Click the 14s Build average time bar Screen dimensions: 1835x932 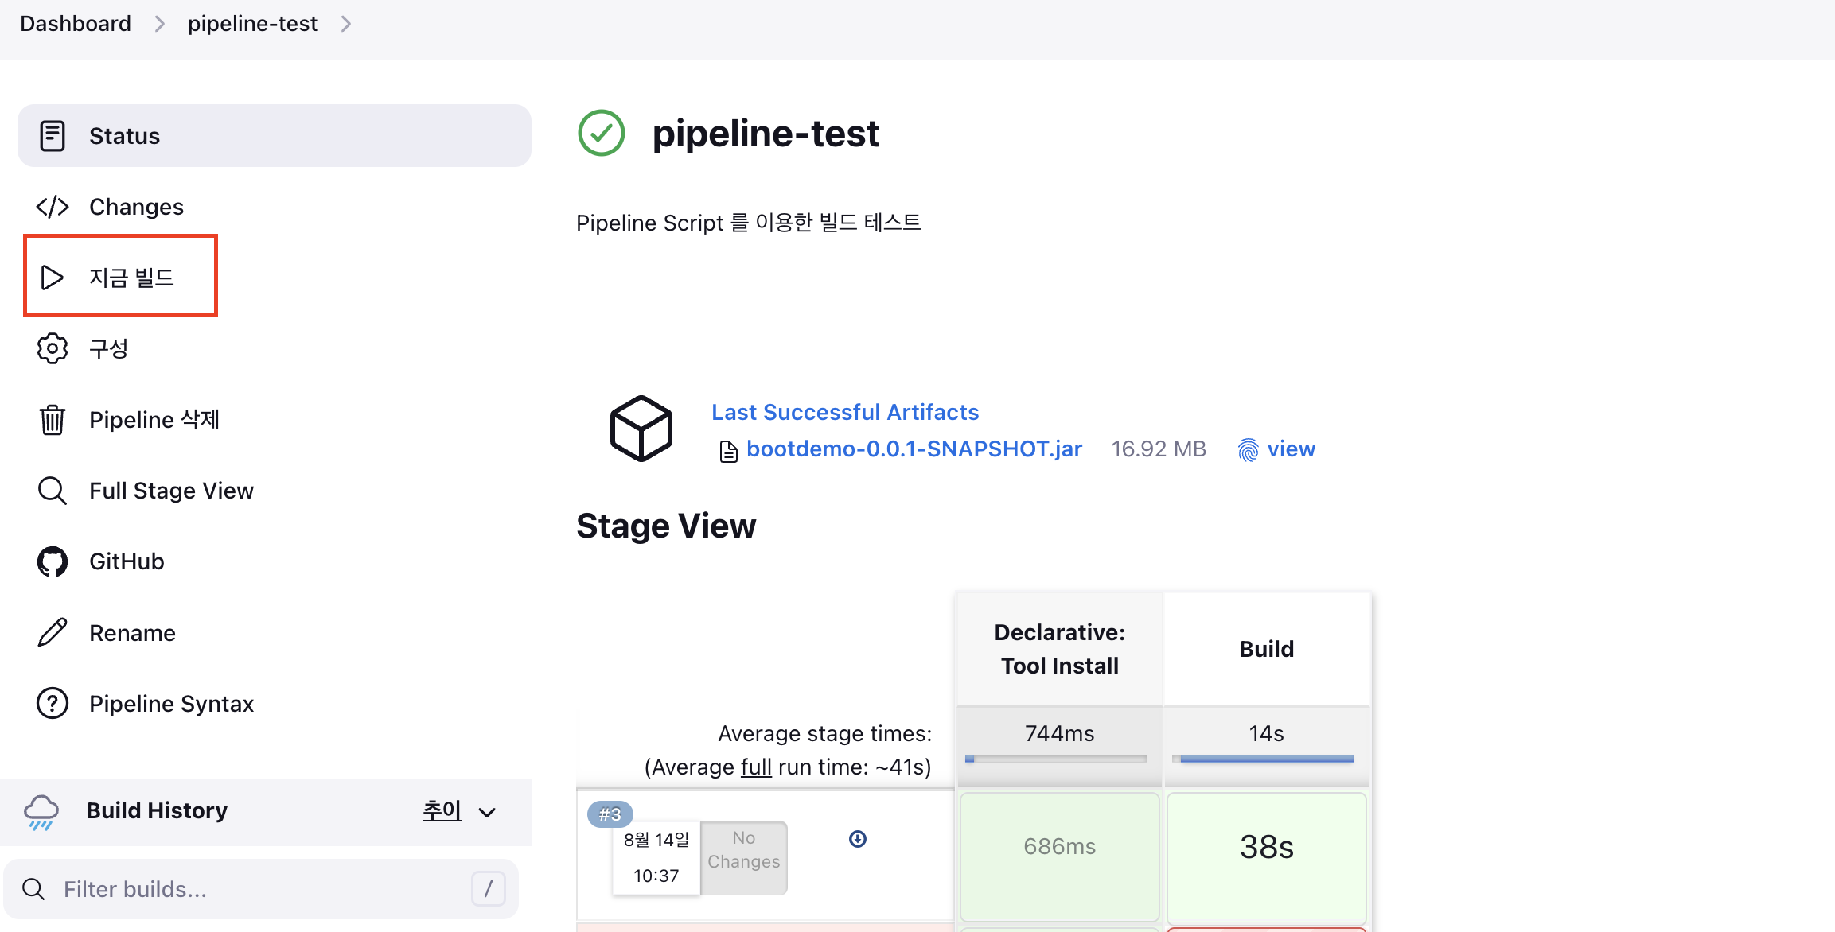[1266, 759]
